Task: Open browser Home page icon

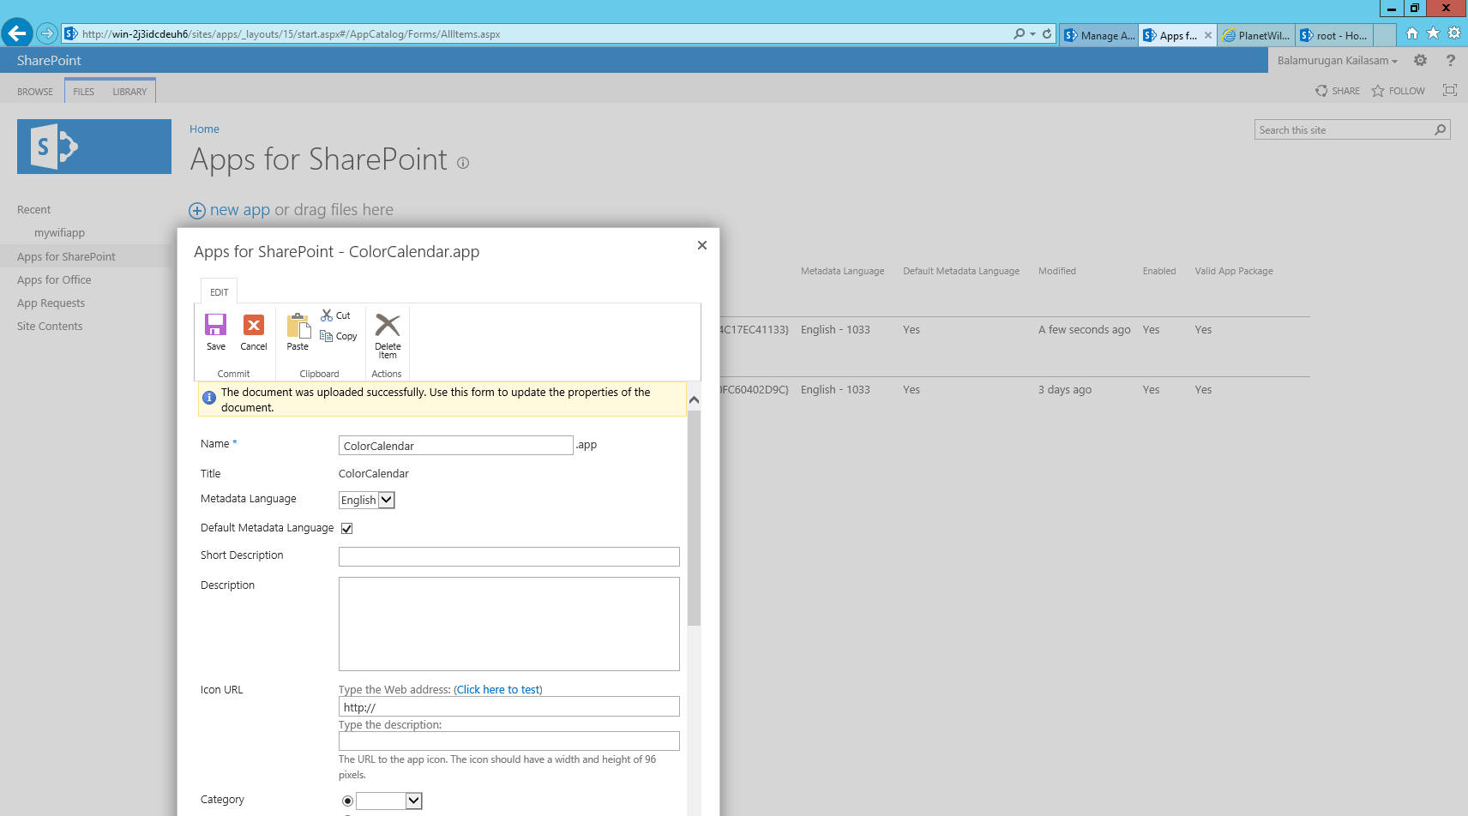Action: 1412,33
